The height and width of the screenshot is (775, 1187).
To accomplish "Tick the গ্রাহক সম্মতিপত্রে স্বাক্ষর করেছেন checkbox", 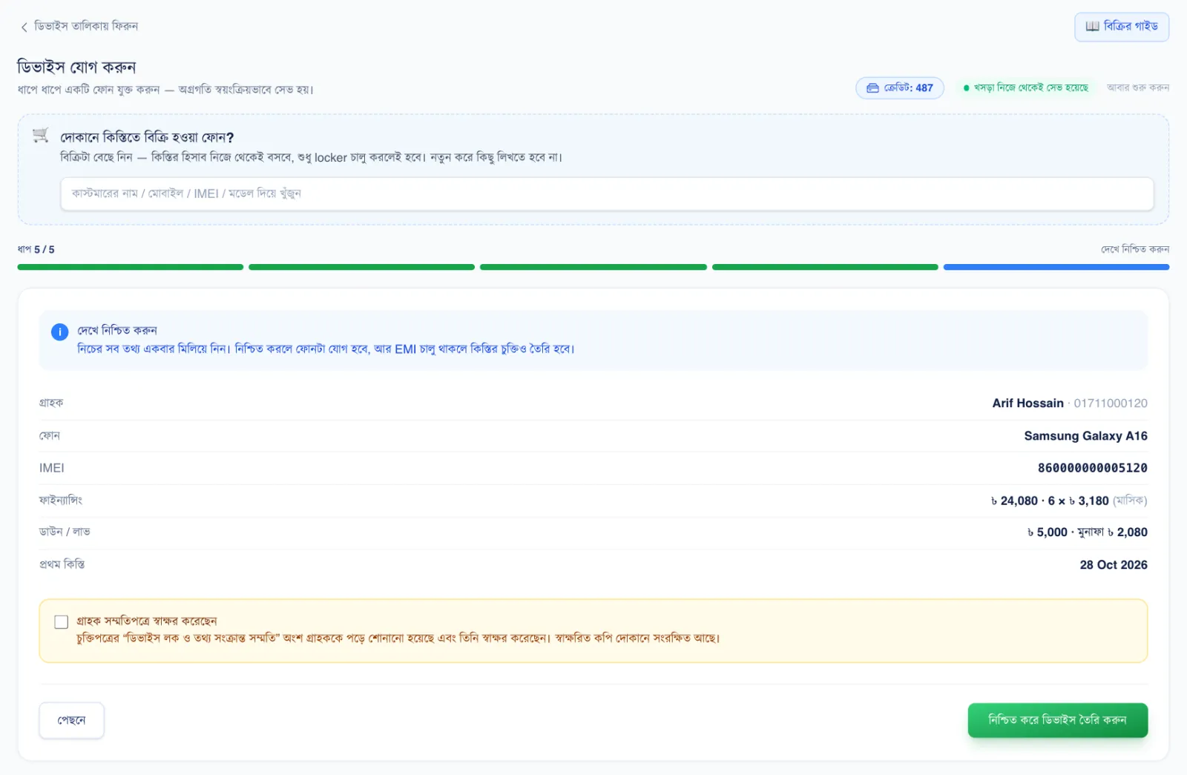I will click(62, 621).
